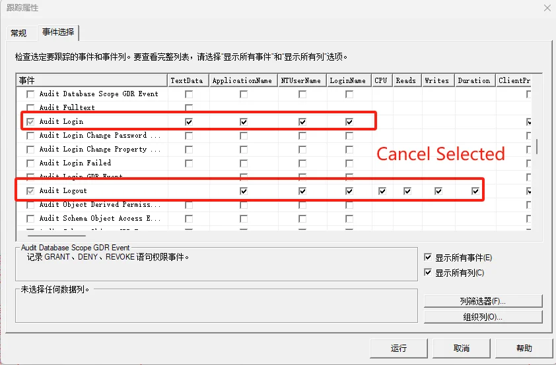Check the Audit Fulltext event checkbox
The height and width of the screenshot is (365, 556).
(x=30, y=107)
